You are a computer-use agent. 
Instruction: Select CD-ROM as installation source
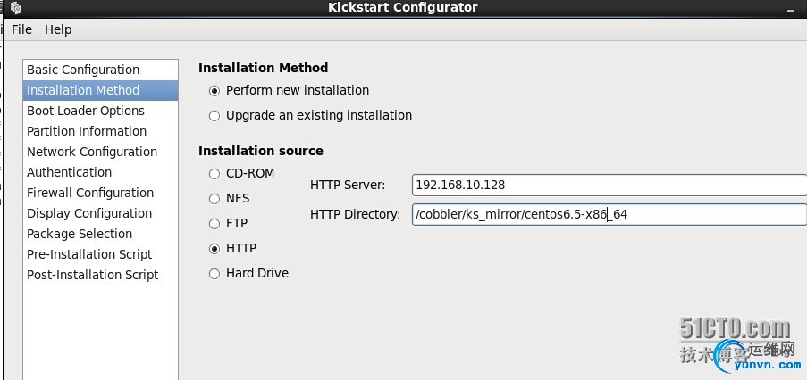click(214, 174)
